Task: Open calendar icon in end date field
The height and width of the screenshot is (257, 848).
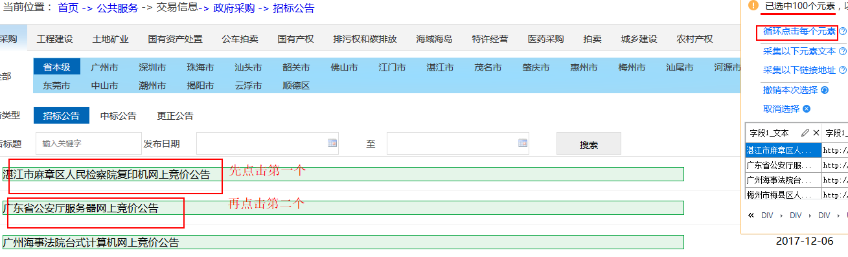Action: pyautogui.click(x=523, y=143)
